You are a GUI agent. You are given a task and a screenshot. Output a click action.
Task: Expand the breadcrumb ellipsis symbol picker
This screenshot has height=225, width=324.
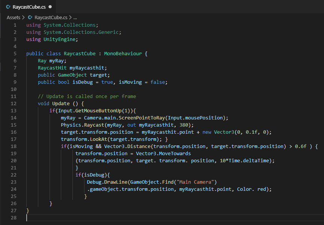75,18
